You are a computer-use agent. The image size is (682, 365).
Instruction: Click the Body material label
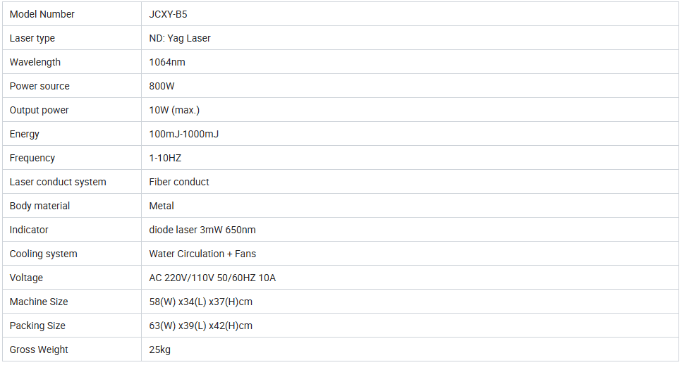39,206
